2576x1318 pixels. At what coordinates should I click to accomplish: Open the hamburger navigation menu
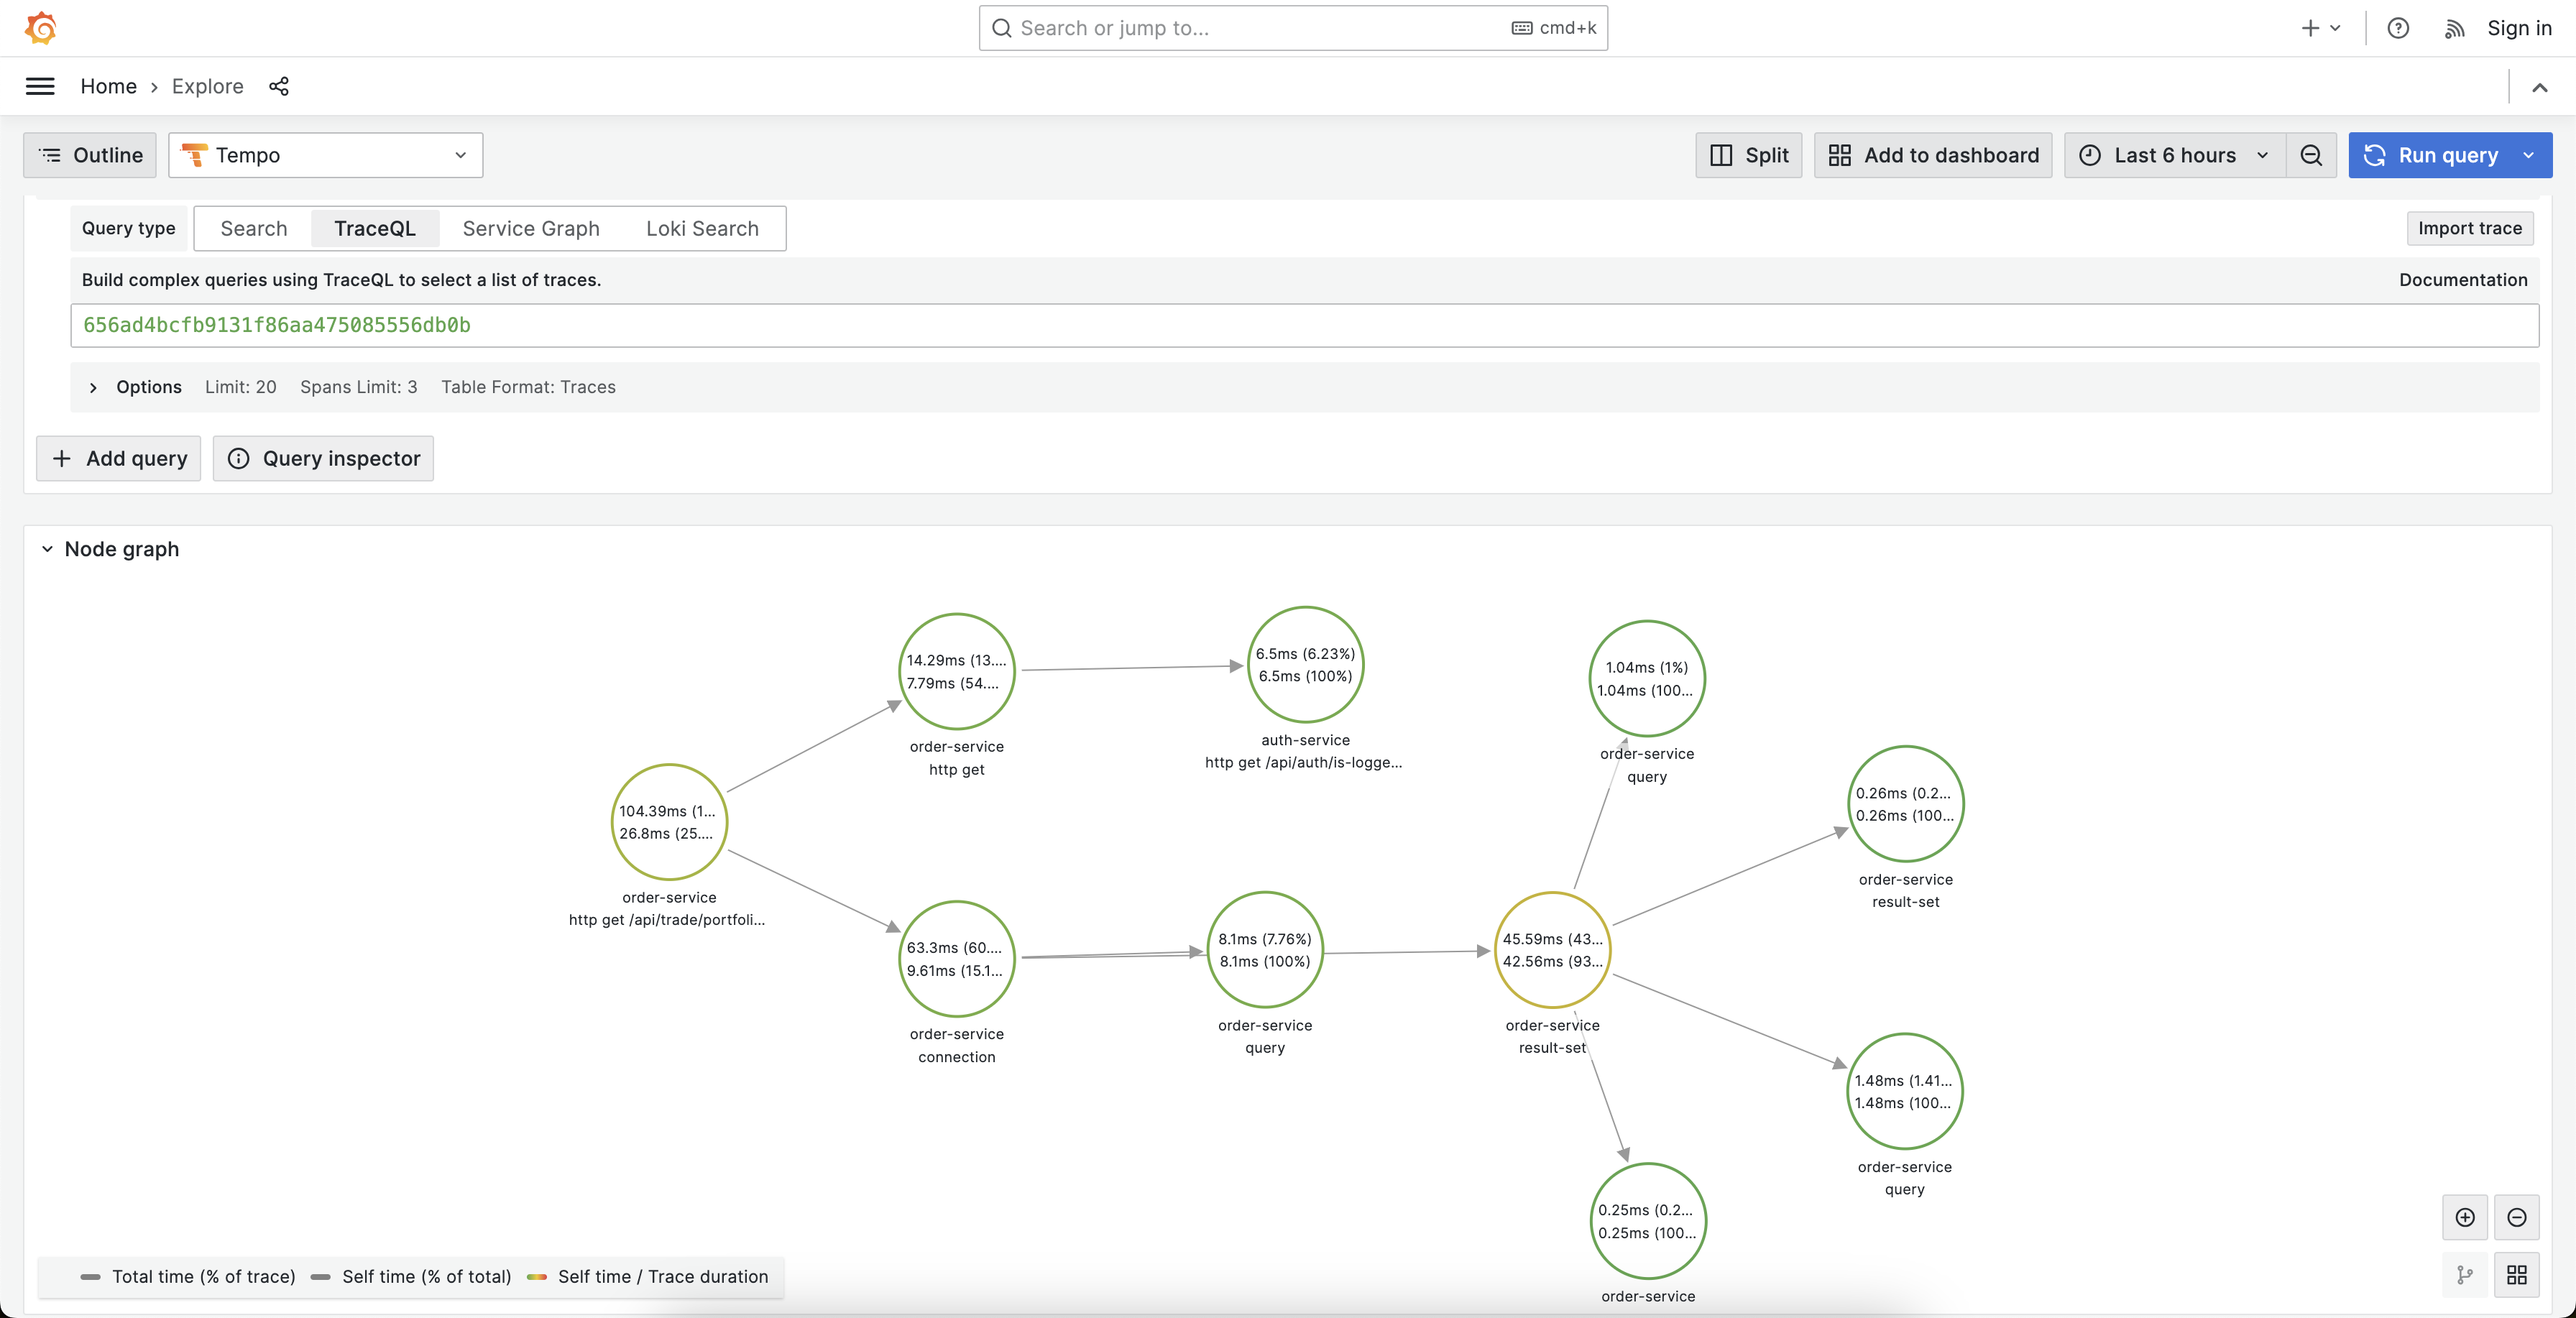click(40, 86)
